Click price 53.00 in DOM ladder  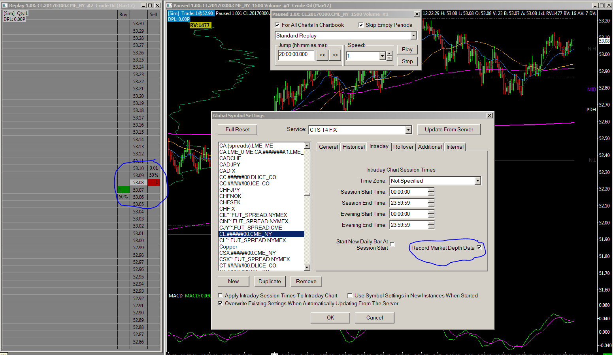pos(138,240)
